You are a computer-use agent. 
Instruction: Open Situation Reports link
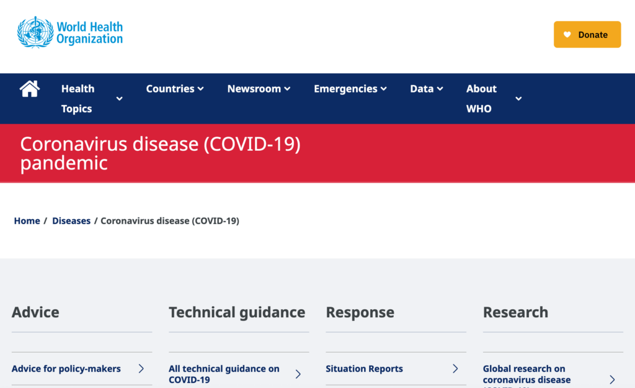(x=364, y=369)
